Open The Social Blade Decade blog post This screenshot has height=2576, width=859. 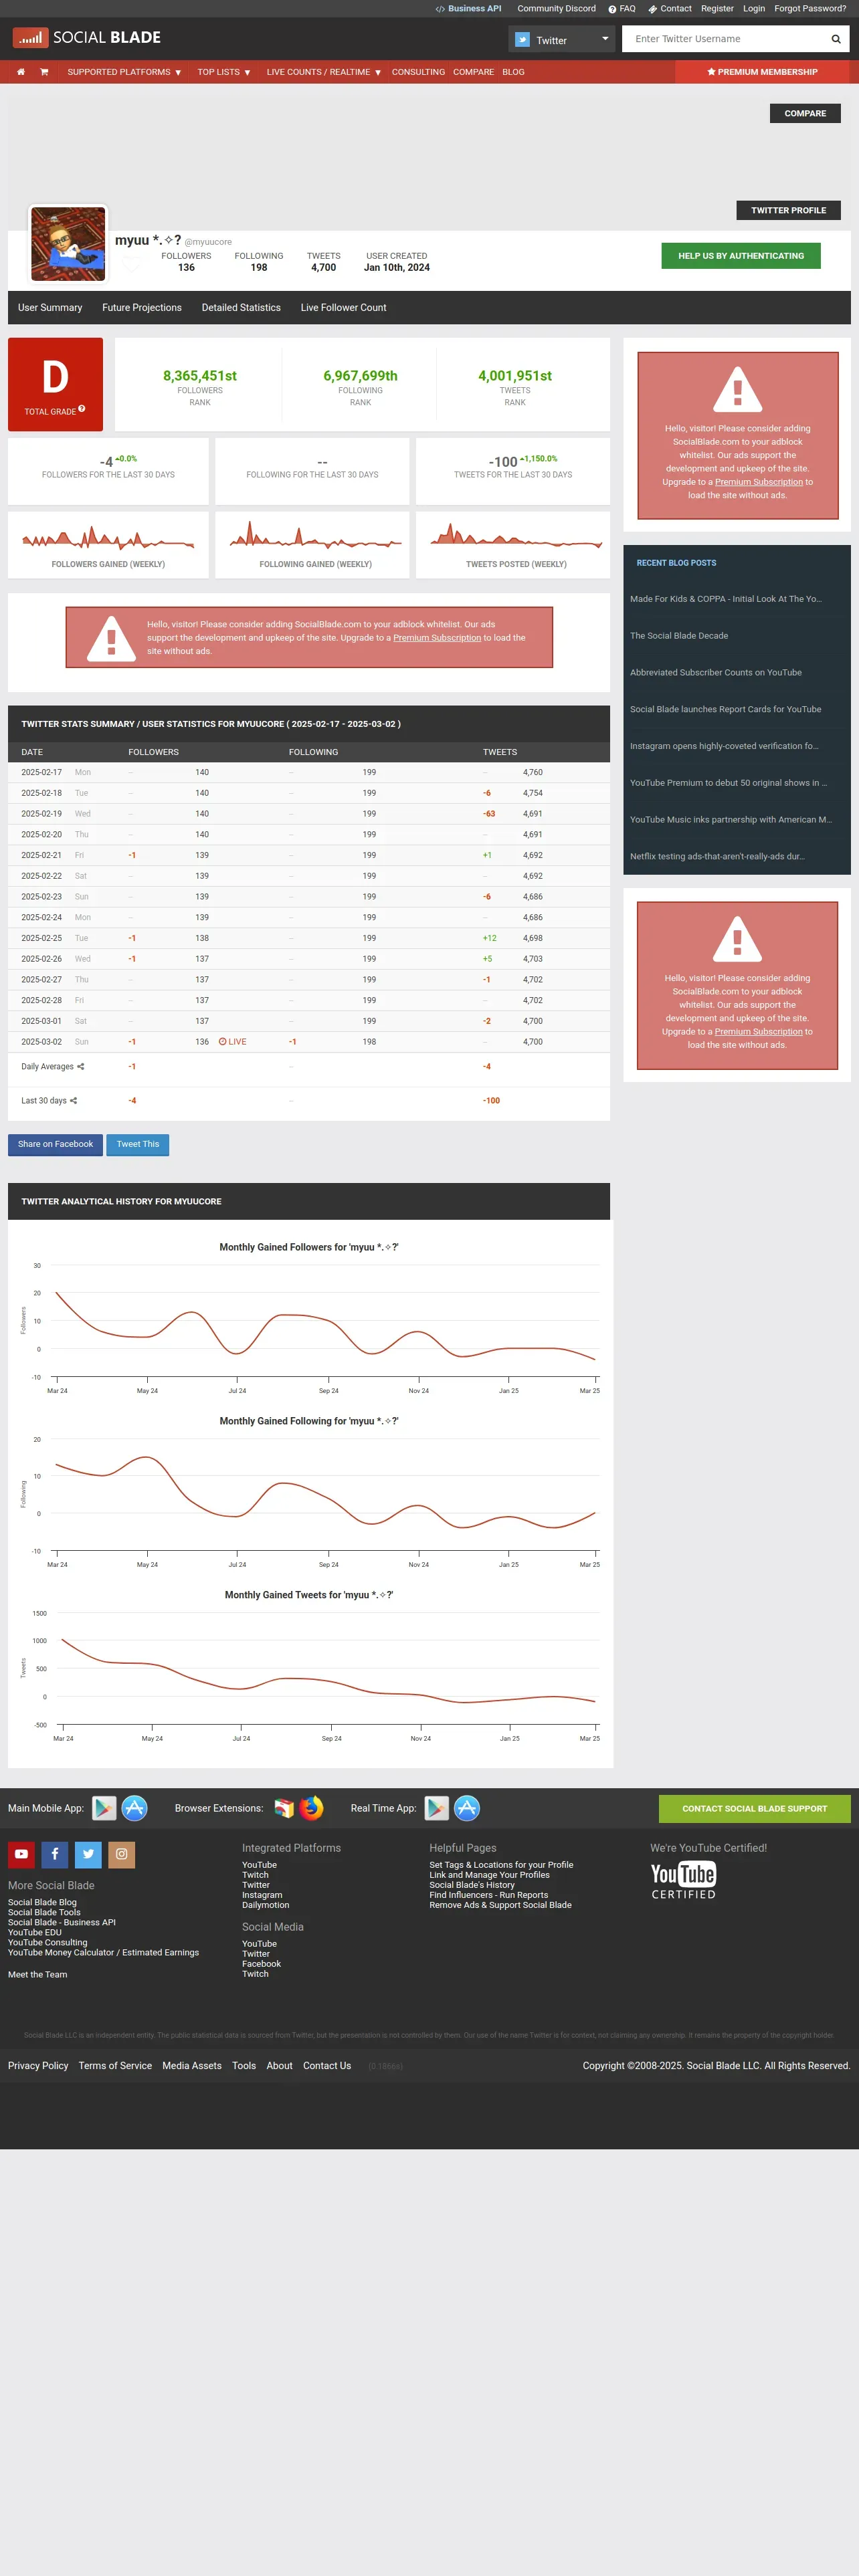pyautogui.click(x=679, y=636)
